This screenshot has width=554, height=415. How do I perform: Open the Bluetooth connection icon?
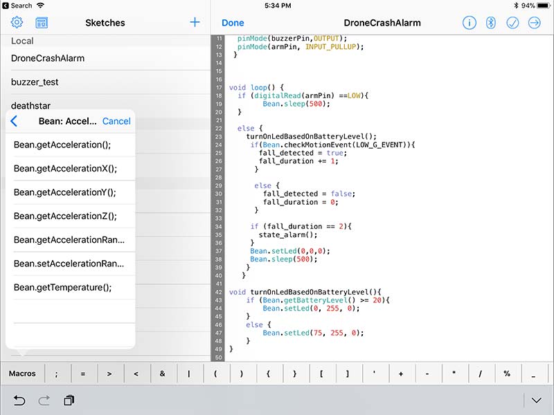491,23
